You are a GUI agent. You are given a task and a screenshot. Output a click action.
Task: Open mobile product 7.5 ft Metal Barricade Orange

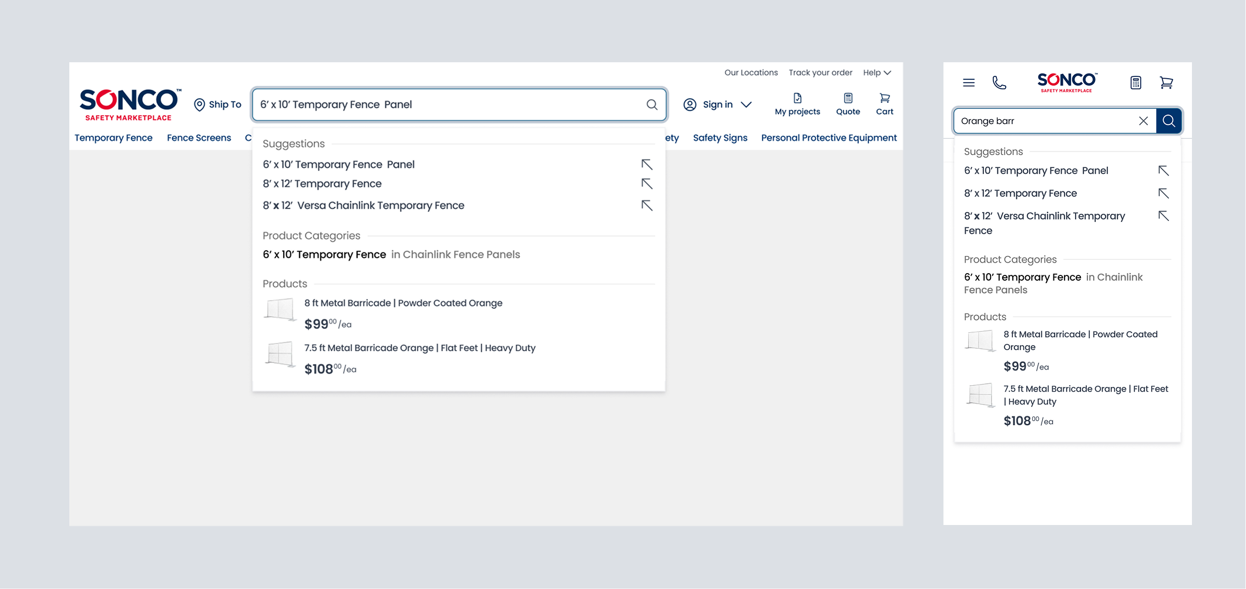pos(1085,395)
